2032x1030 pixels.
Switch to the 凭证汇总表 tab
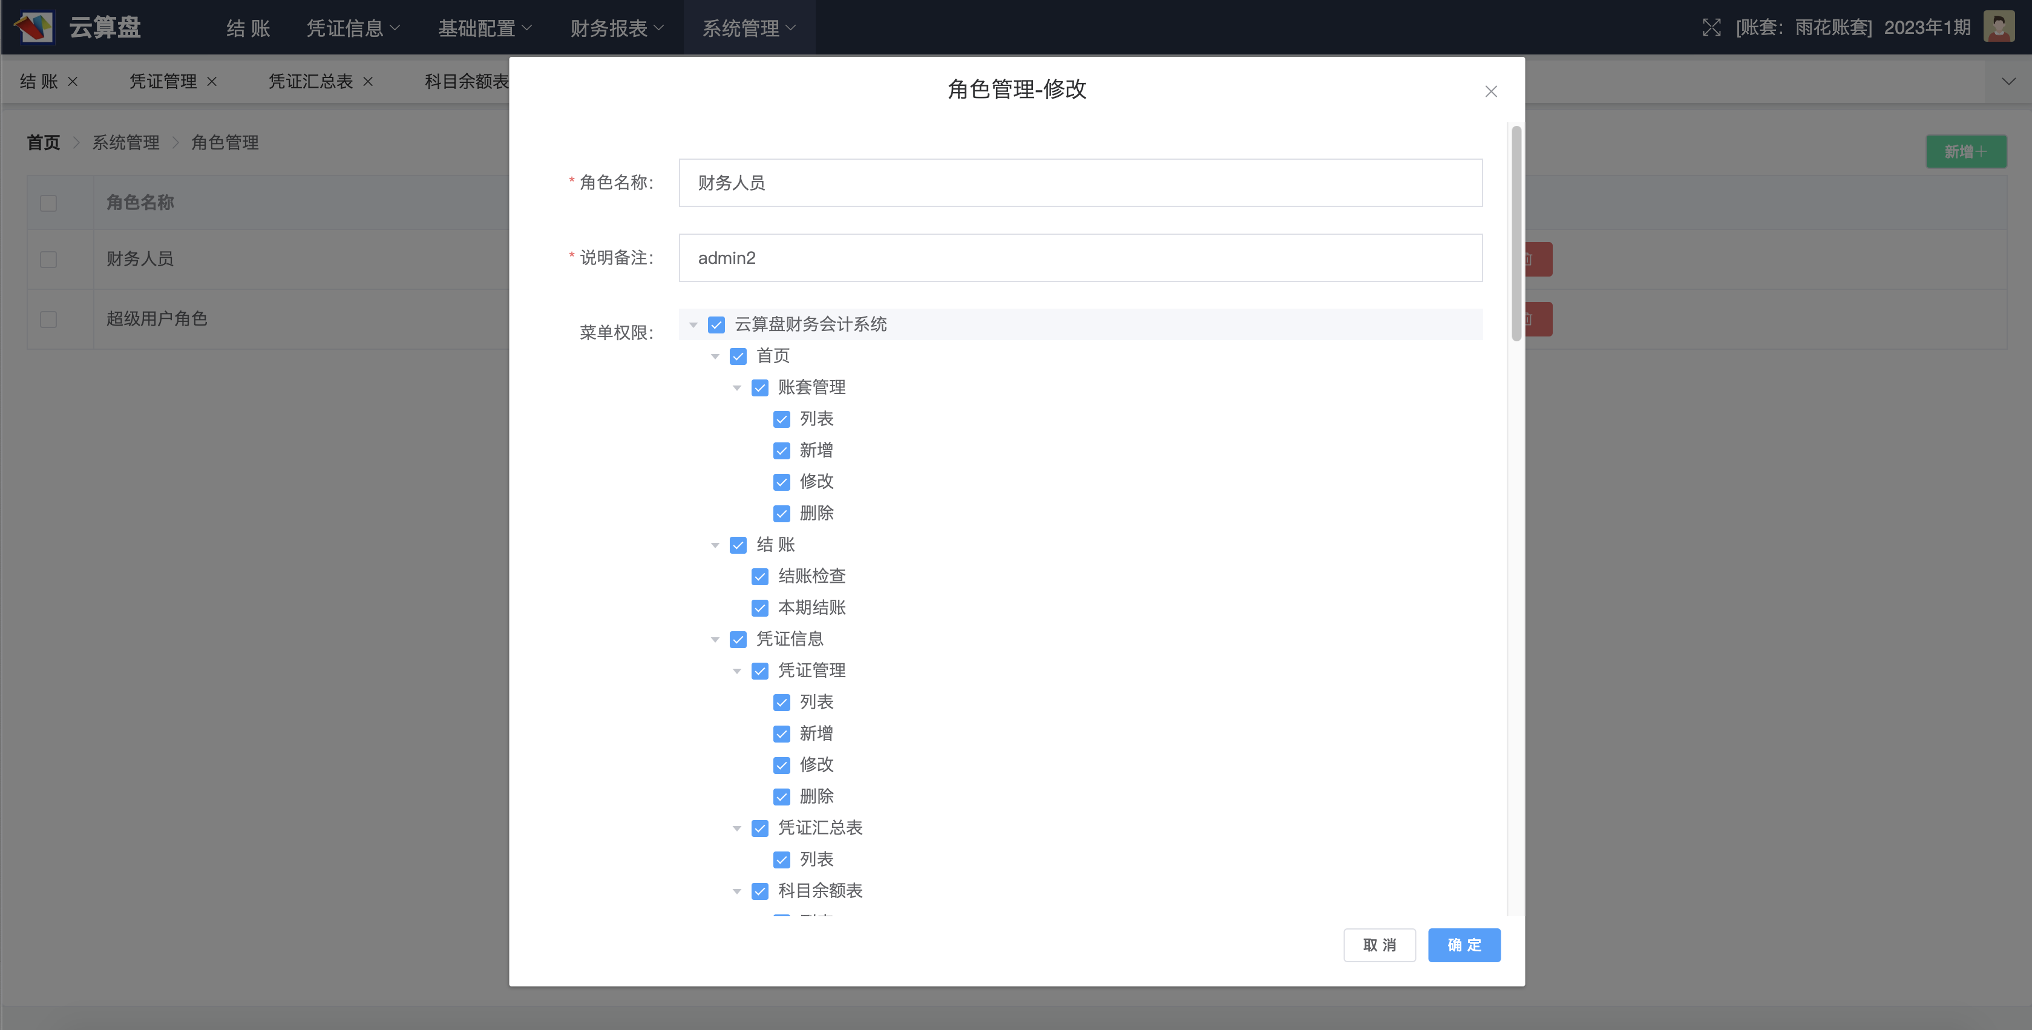(311, 81)
